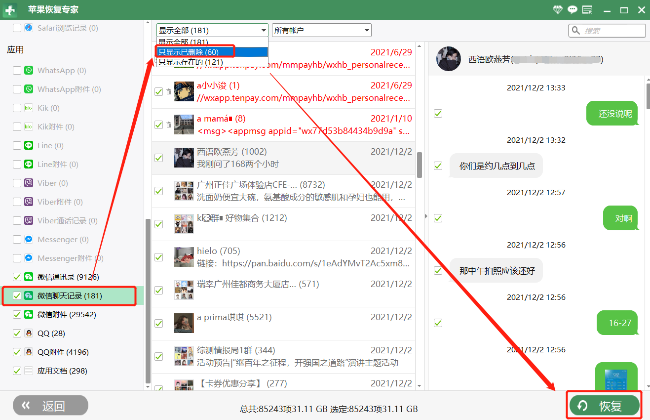650x420 pixels.
Task: Click into the 搜索 search field
Action: (x=607, y=31)
